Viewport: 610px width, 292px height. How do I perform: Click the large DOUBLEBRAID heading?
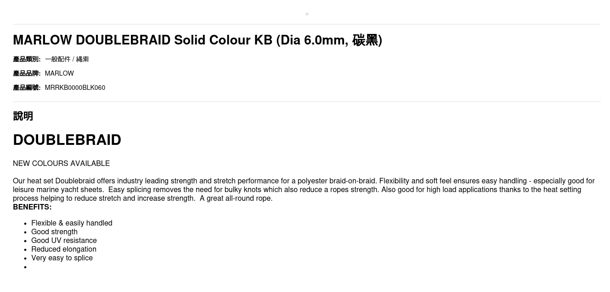[x=67, y=140]
